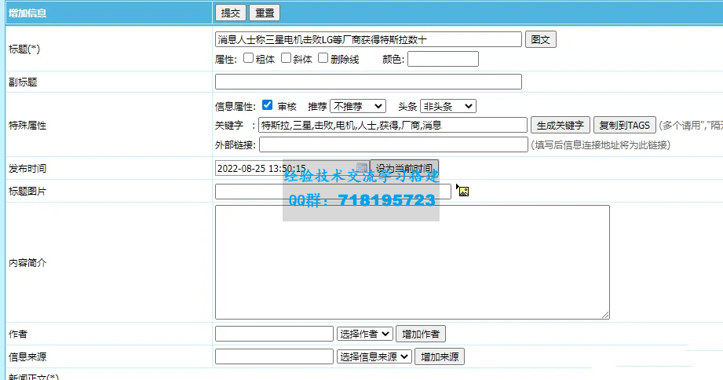Focus the 作者 author input field
Image resolution: width=723 pixels, height=380 pixels.
click(x=274, y=334)
